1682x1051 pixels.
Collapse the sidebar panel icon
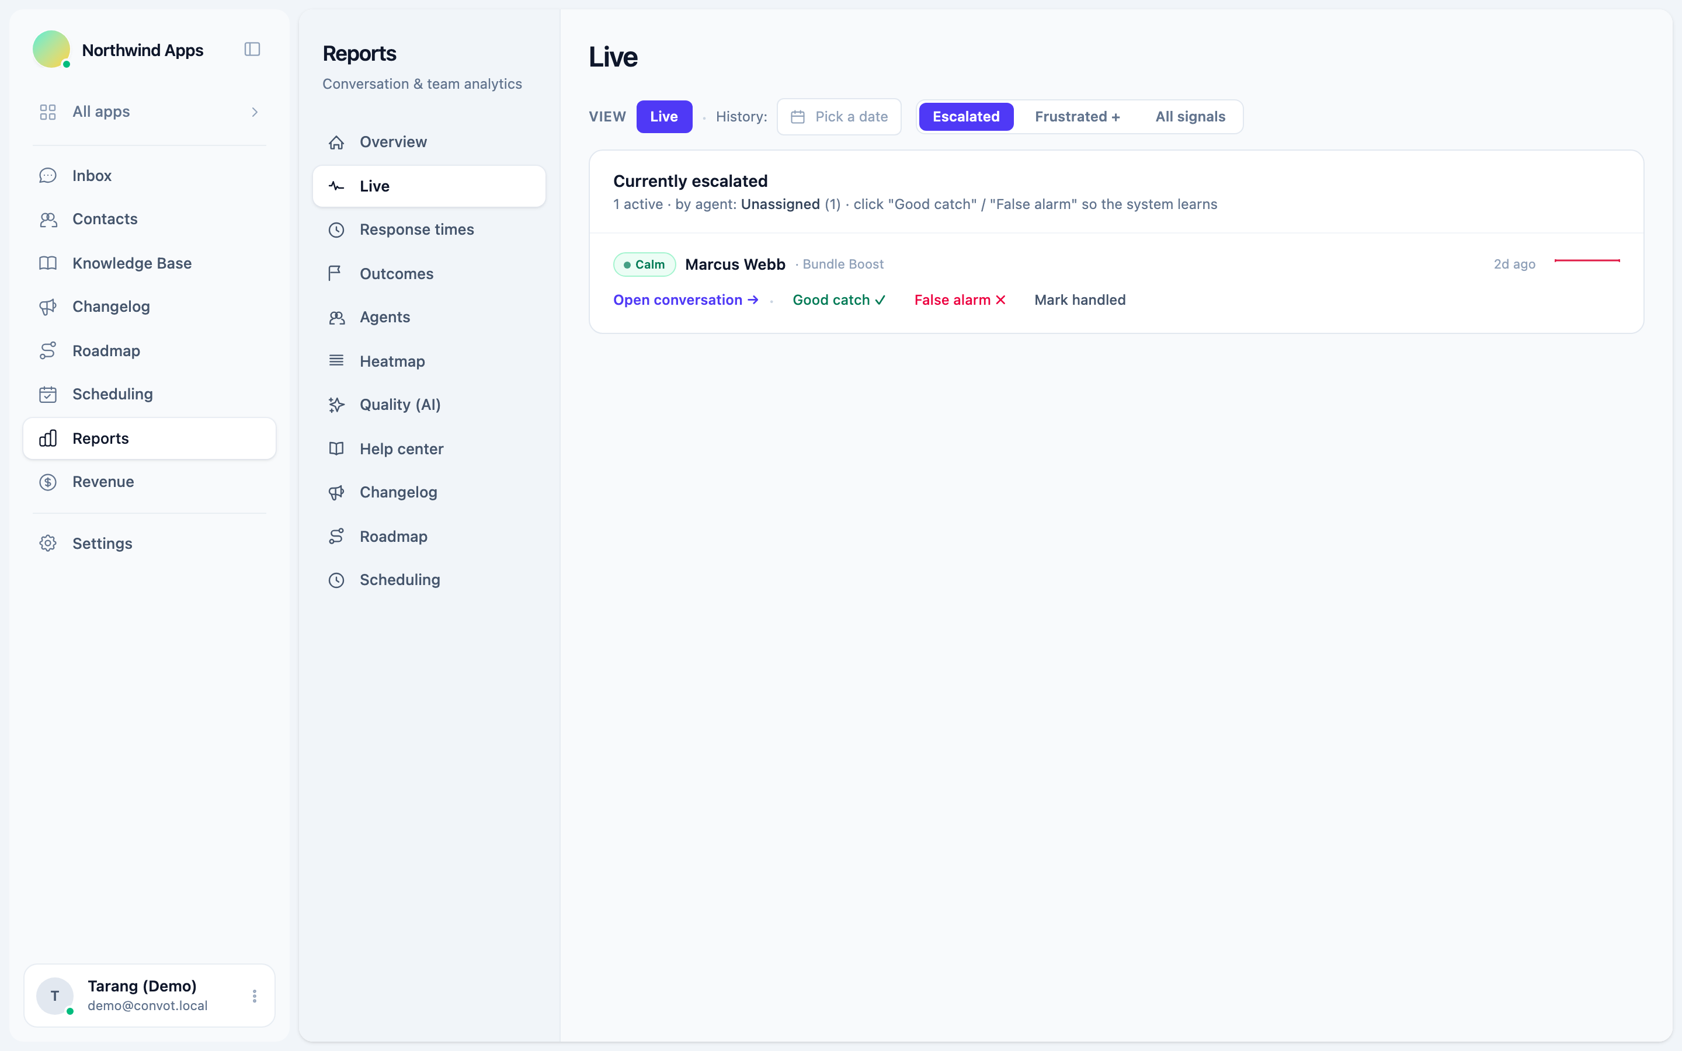coord(252,50)
